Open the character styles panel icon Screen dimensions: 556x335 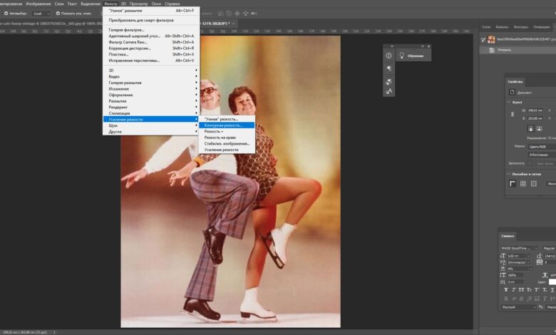[x=389, y=91]
